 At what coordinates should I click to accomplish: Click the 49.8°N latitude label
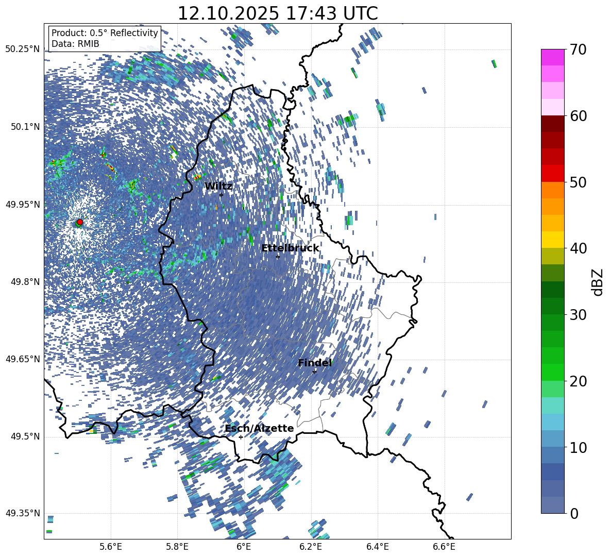[25, 282]
